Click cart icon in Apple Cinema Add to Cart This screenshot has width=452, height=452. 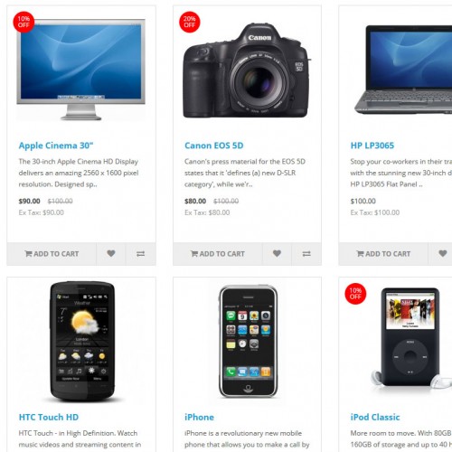click(x=28, y=254)
